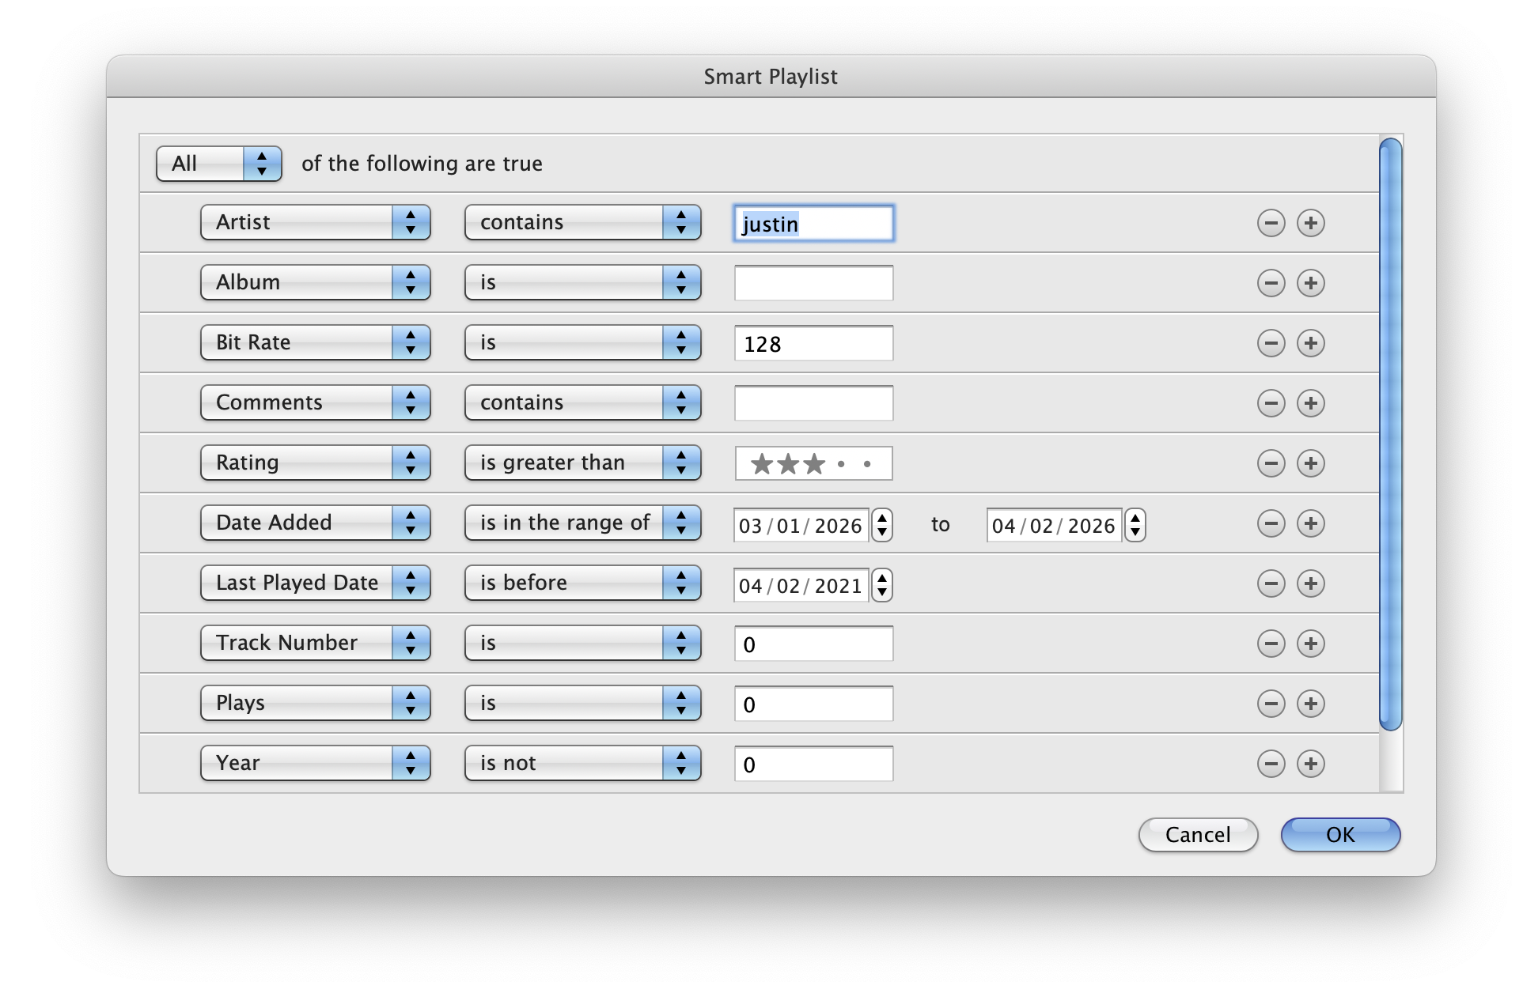Screen dimensions: 1523x993
Task: Add a rule after the Album row
Action: [x=1310, y=283]
